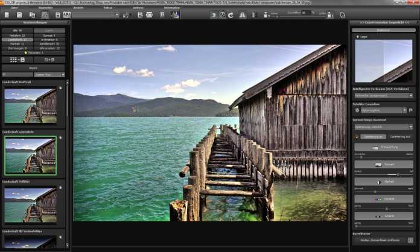The width and height of the screenshot is (420, 252).
Task: Open the Intelligenter Farbraum dropdown
Action: click(x=383, y=95)
